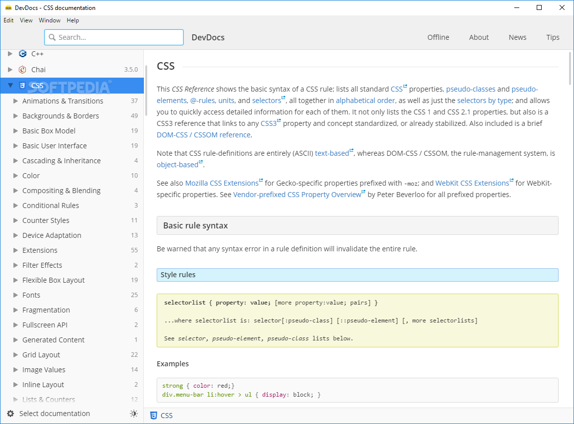
Task: Toggle the light/dark theme sun icon
Action: coord(134,414)
